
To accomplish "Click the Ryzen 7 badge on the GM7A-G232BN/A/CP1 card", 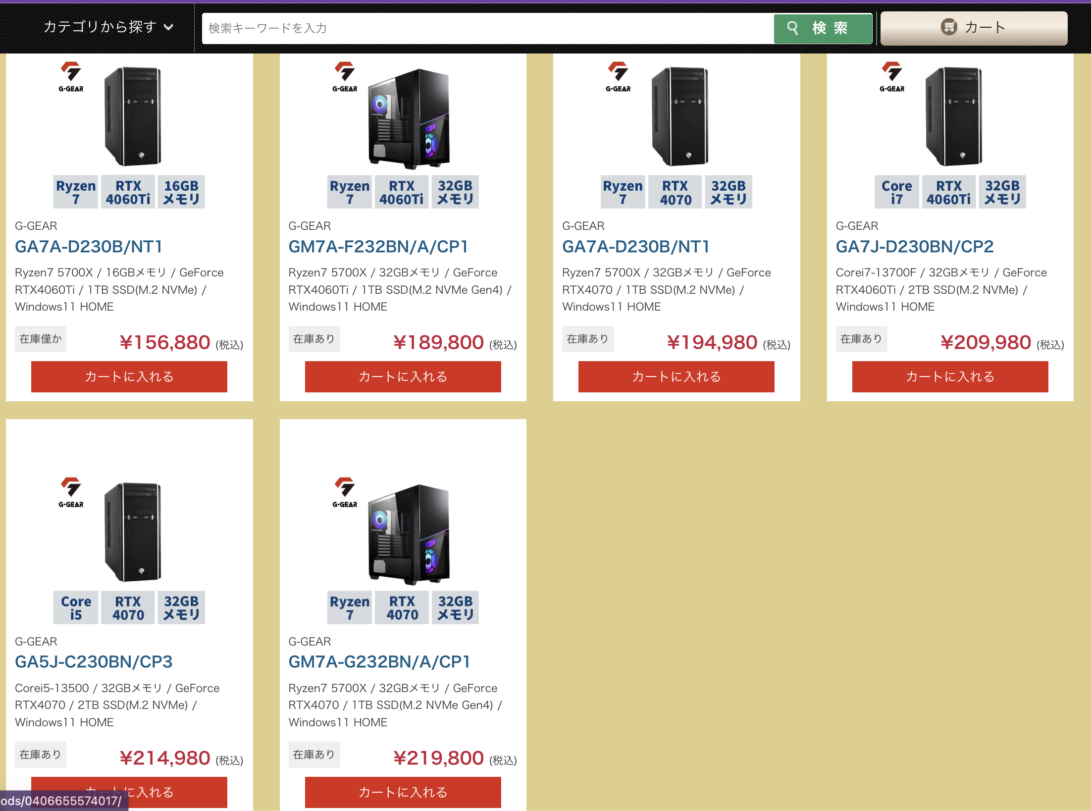I will pos(350,608).
